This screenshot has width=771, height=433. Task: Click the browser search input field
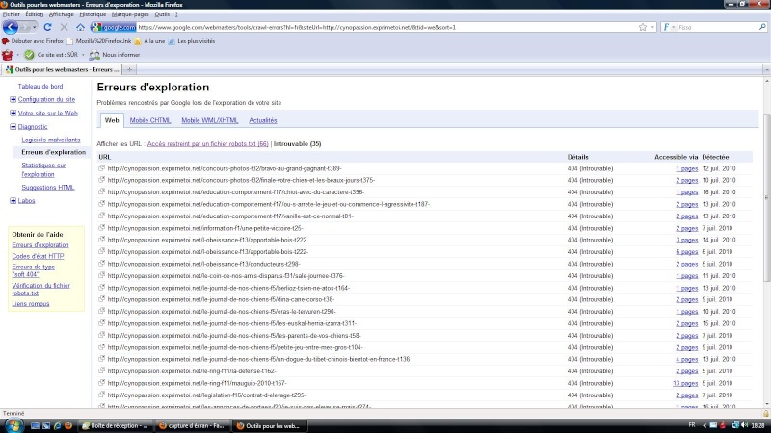[717, 27]
